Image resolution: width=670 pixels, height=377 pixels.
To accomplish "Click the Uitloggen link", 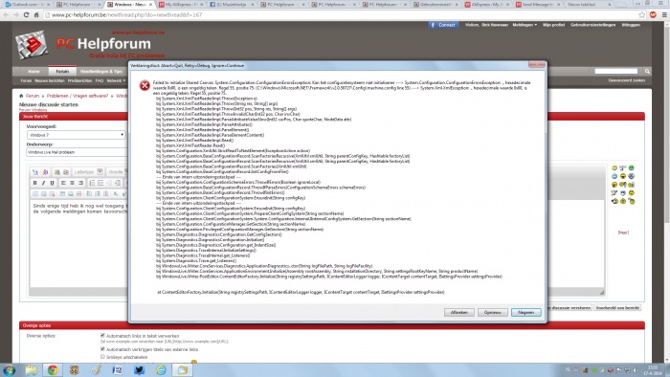I will [x=631, y=25].
